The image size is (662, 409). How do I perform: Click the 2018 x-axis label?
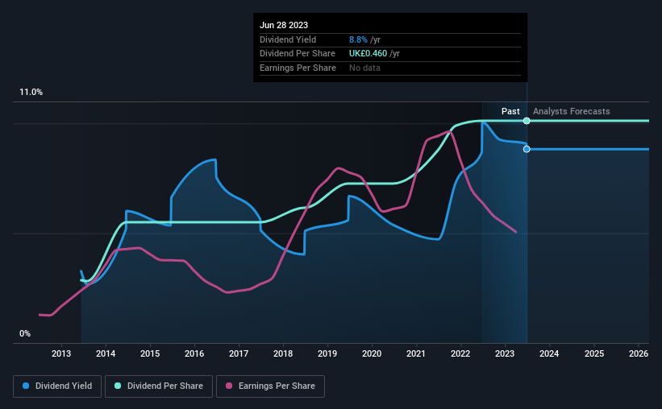coord(283,353)
